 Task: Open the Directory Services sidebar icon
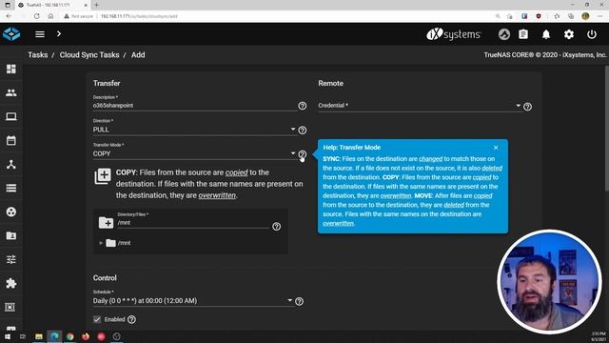pyautogui.click(x=11, y=212)
